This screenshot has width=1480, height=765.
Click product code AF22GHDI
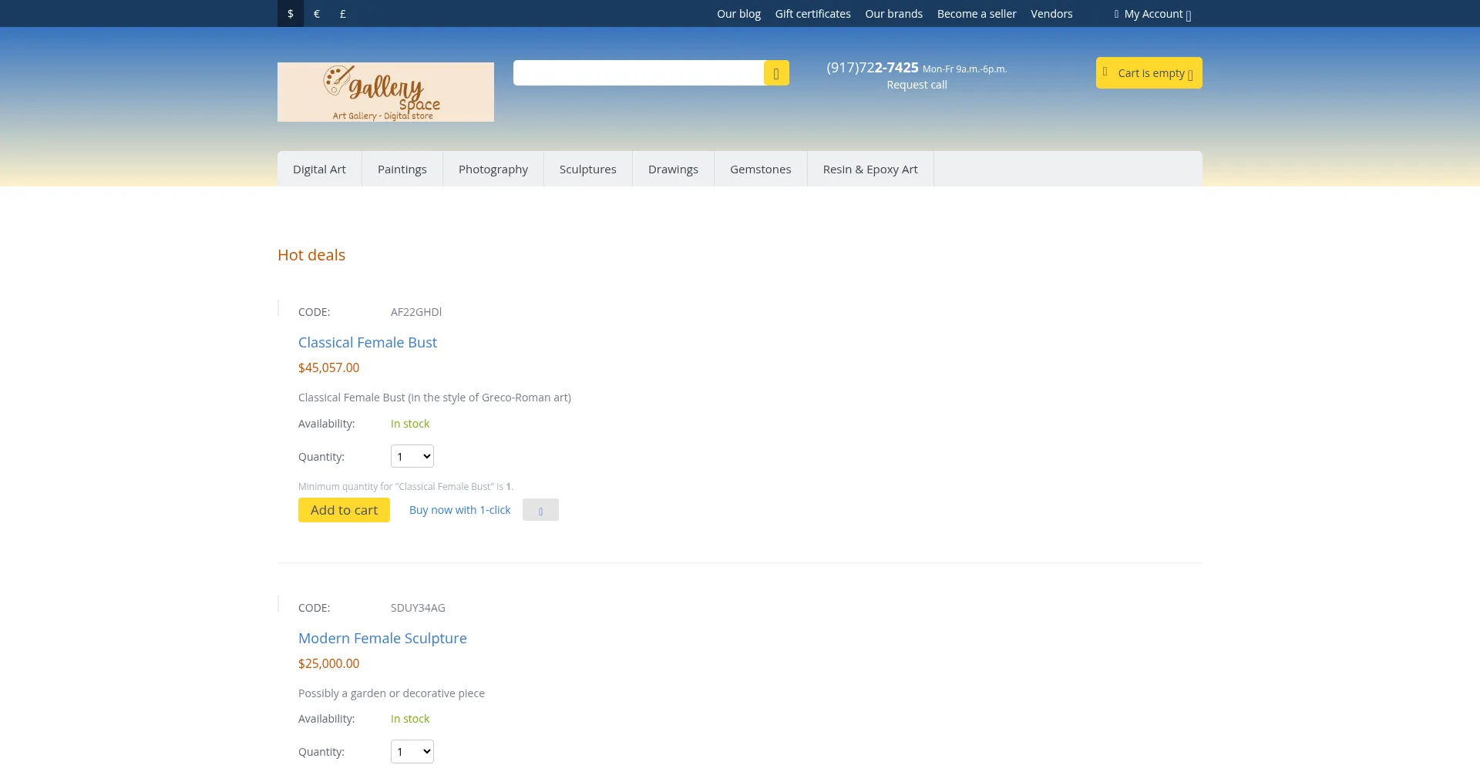(x=416, y=312)
